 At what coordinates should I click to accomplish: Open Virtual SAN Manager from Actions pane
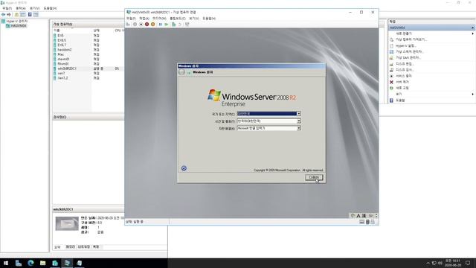click(408, 58)
